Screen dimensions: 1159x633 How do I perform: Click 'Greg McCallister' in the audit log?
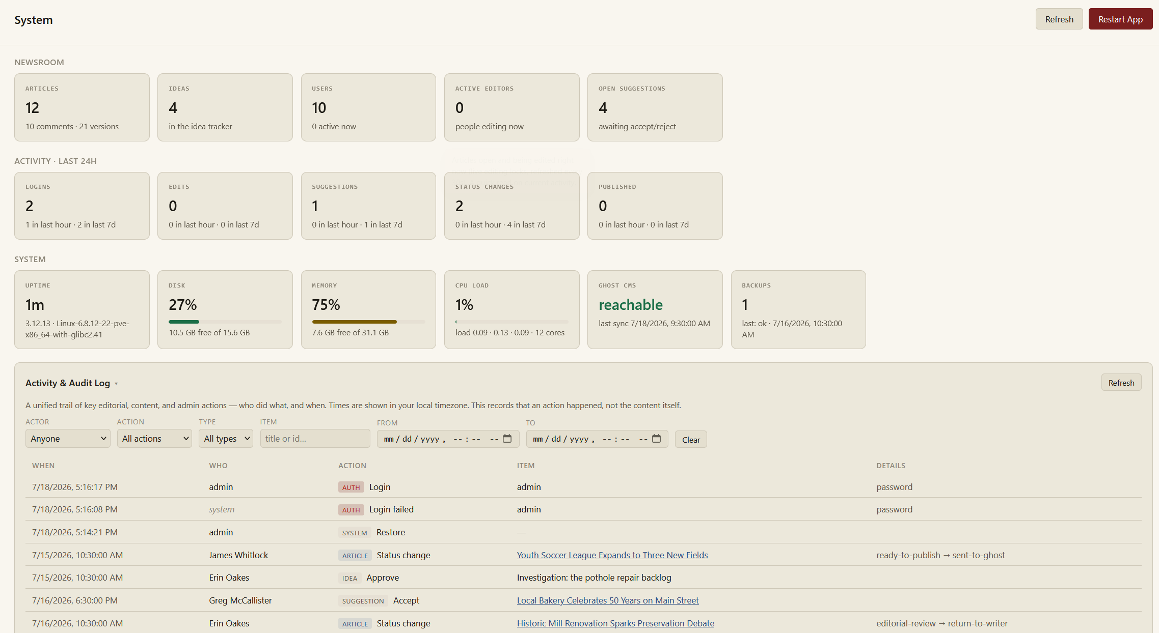point(240,600)
